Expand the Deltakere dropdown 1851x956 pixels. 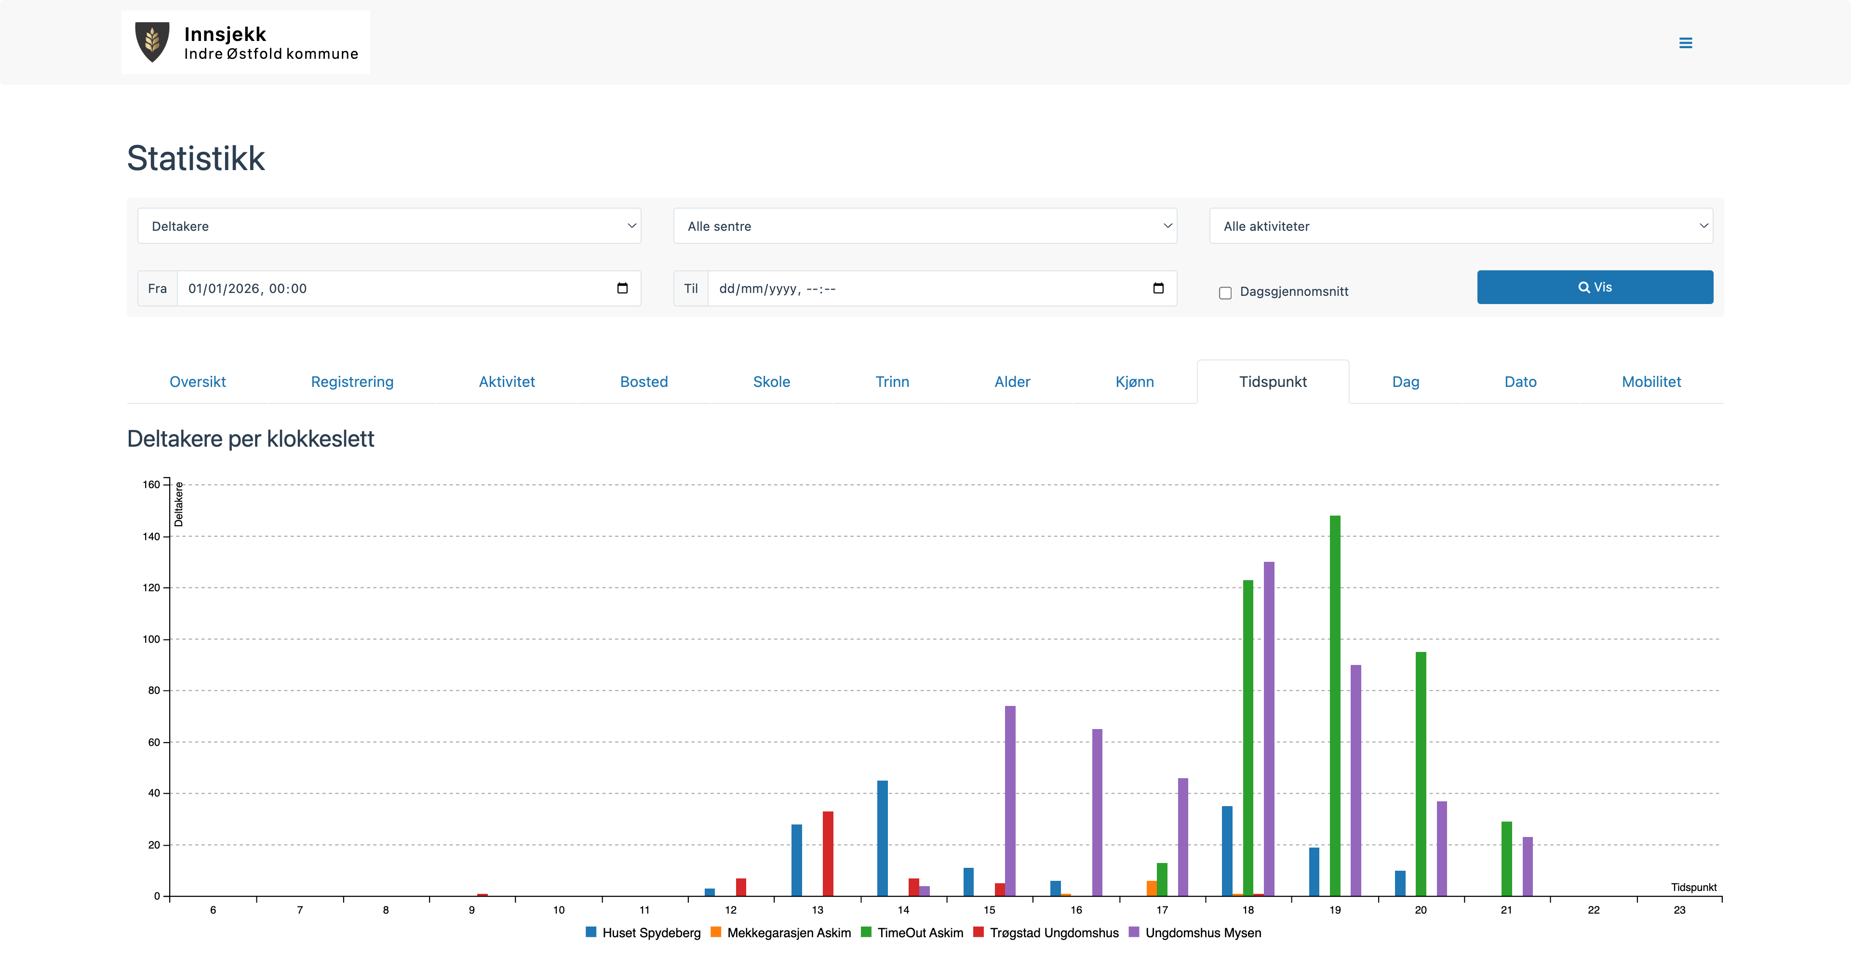click(389, 226)
